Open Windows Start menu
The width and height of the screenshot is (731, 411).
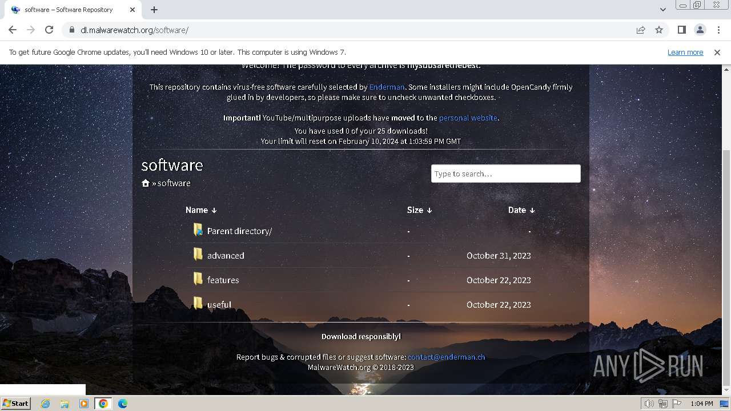tap(15, 403)
